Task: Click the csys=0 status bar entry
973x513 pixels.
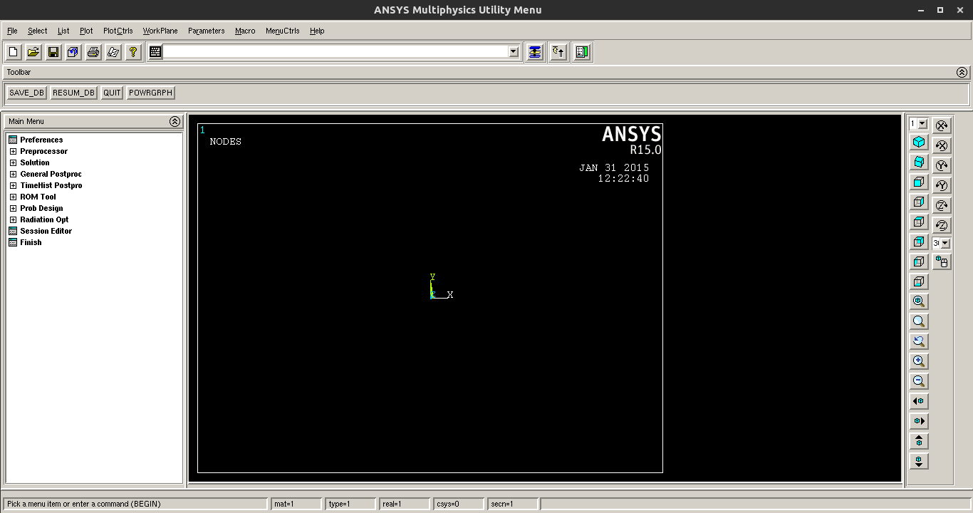Action: point(458,504)
